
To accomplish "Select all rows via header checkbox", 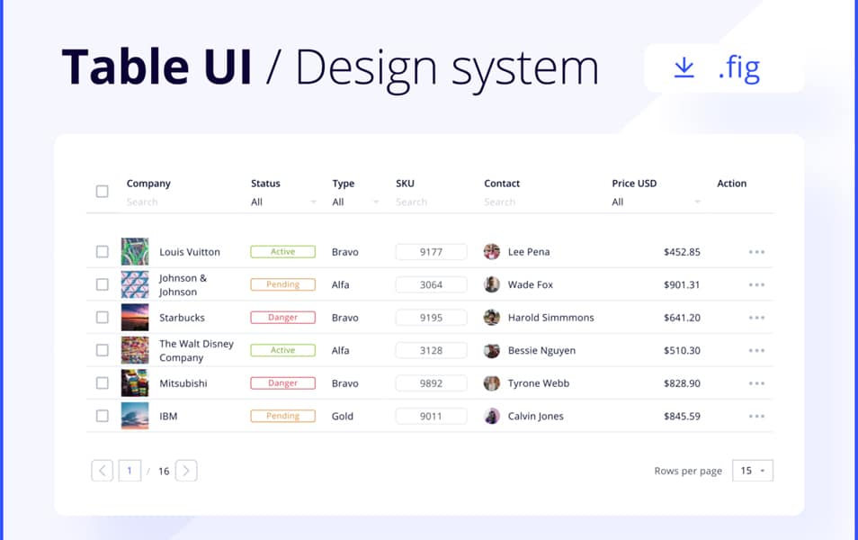I will point(102,190).
